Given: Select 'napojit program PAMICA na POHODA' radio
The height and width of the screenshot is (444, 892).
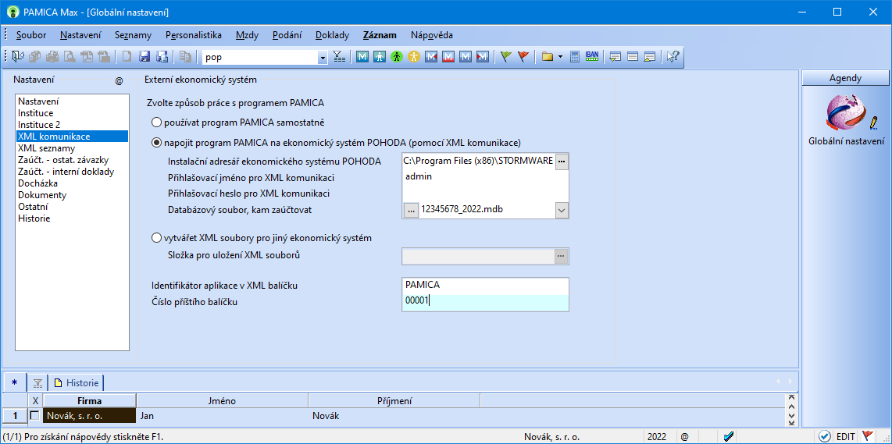Looking at the screenshot, I should pyautogui.click(x=156, y=142).
